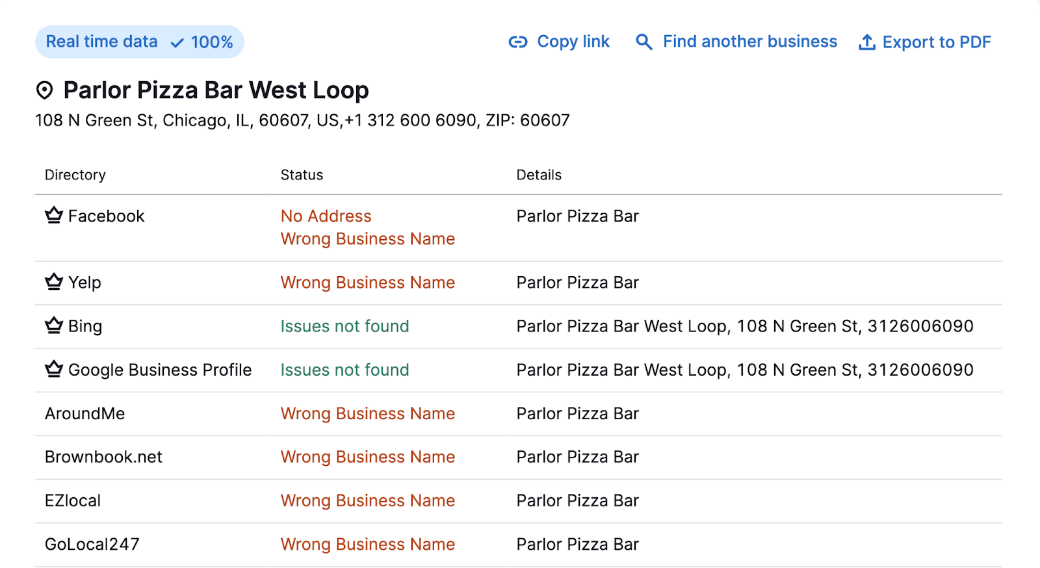
Task: Copy link to this report
Action: click(x=559, y=42)
